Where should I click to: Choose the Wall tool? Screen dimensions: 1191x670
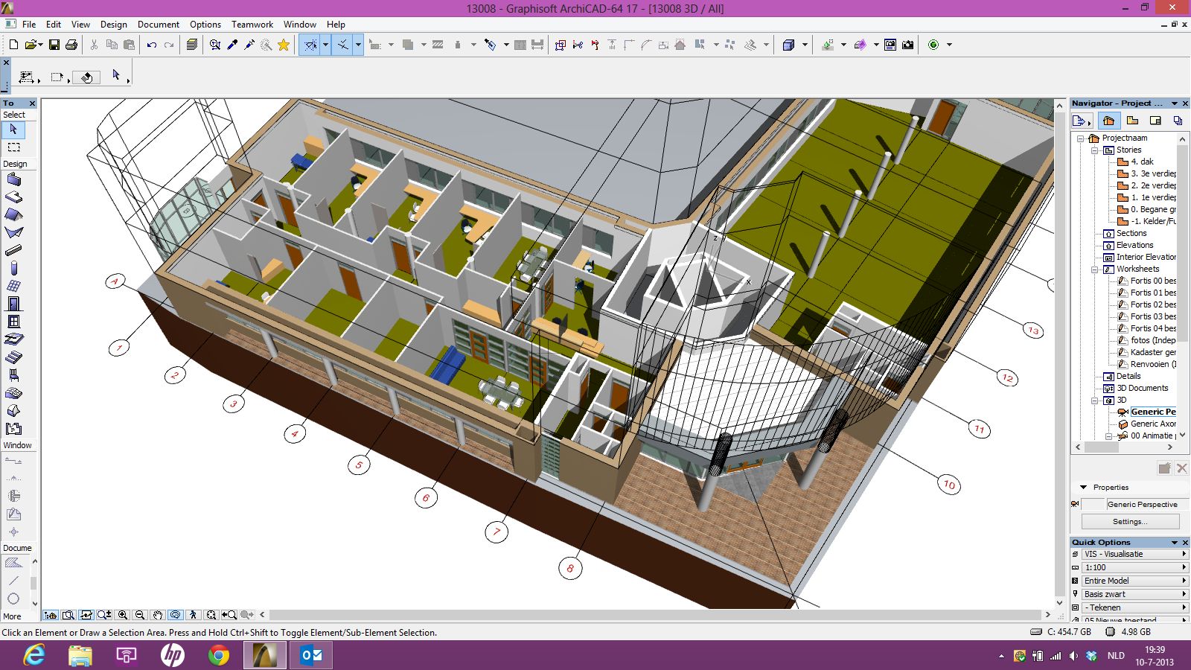[x=13, y=179]
